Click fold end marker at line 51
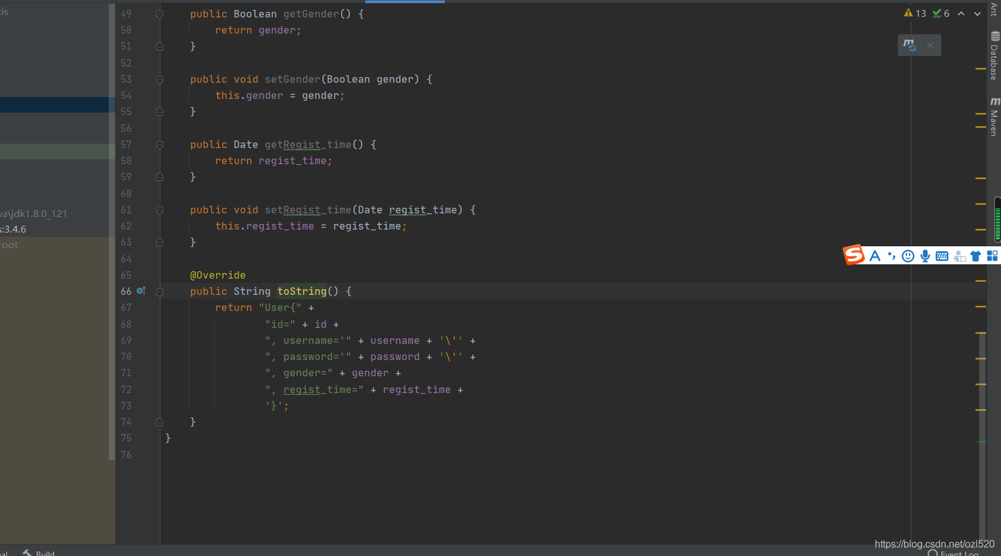 pyautogui.click(x=160, y=46)
